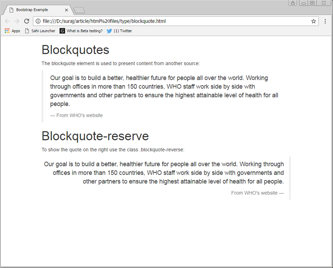
Task: Bookmark this page with the star icon
Action: (313, 21)
